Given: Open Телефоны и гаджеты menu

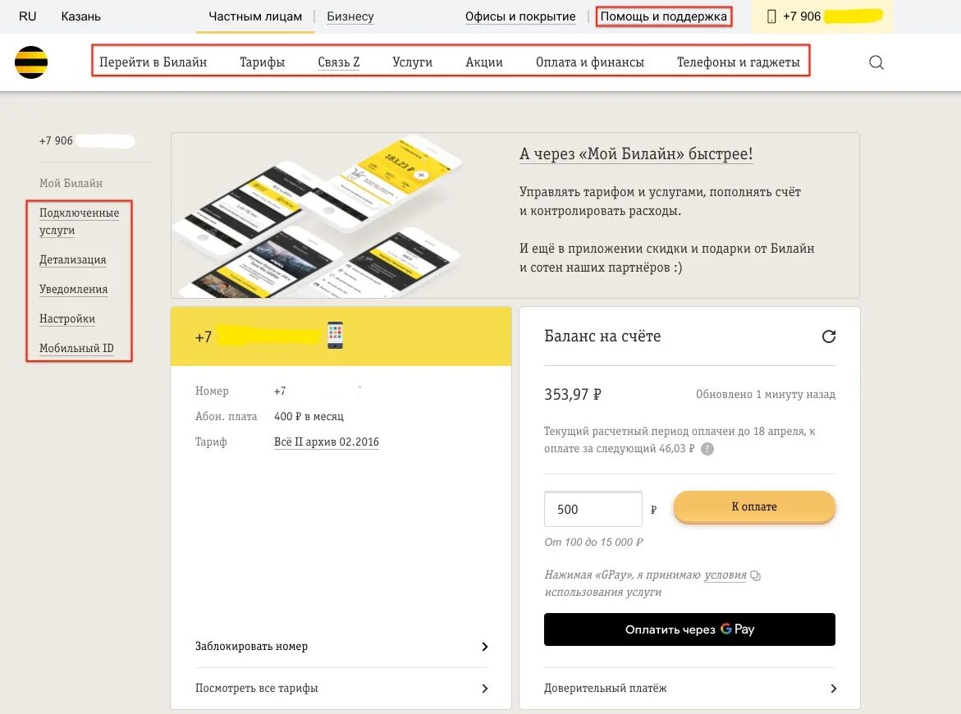Looking at the screenshot, I should coord(739,62).
